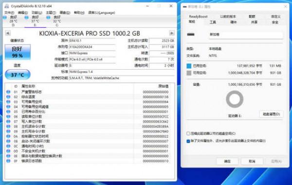Screen dimensions: 292x185
Task: Open the 主题(T) theme menu
Action: tap(51, 13)
